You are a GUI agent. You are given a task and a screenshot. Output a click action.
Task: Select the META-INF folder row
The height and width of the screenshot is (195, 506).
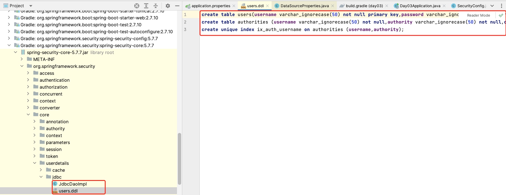[x=88, y=59]
